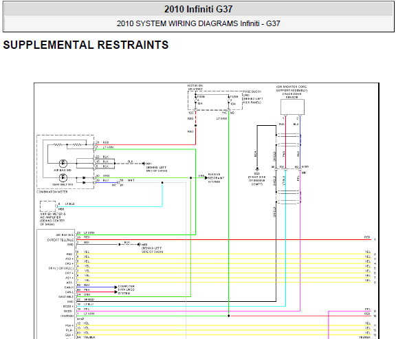Click the "ECZS +" terminal label
This screenshot has height=339, width=418.
click(x=68, y=306)
